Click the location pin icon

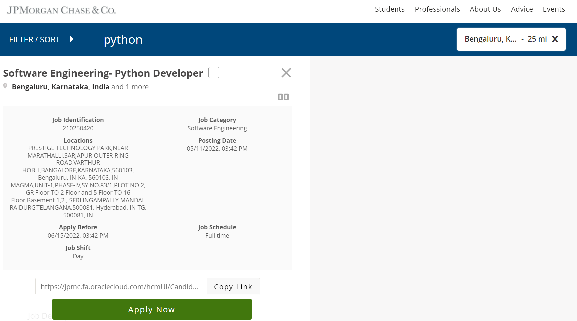point(5,86)
